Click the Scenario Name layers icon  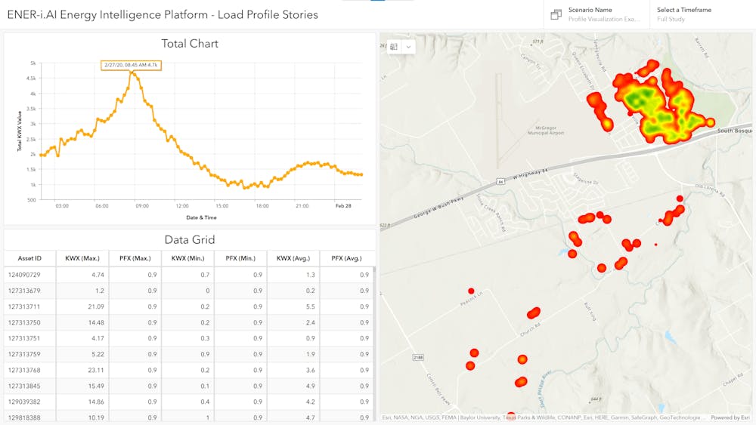pyautogui.click(x=556, y=14)
